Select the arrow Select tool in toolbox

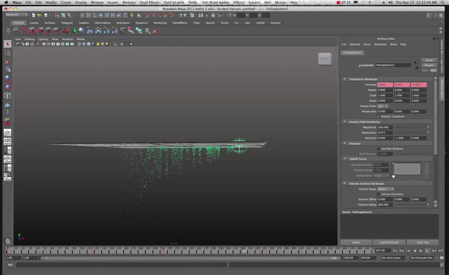click(7, 44)
